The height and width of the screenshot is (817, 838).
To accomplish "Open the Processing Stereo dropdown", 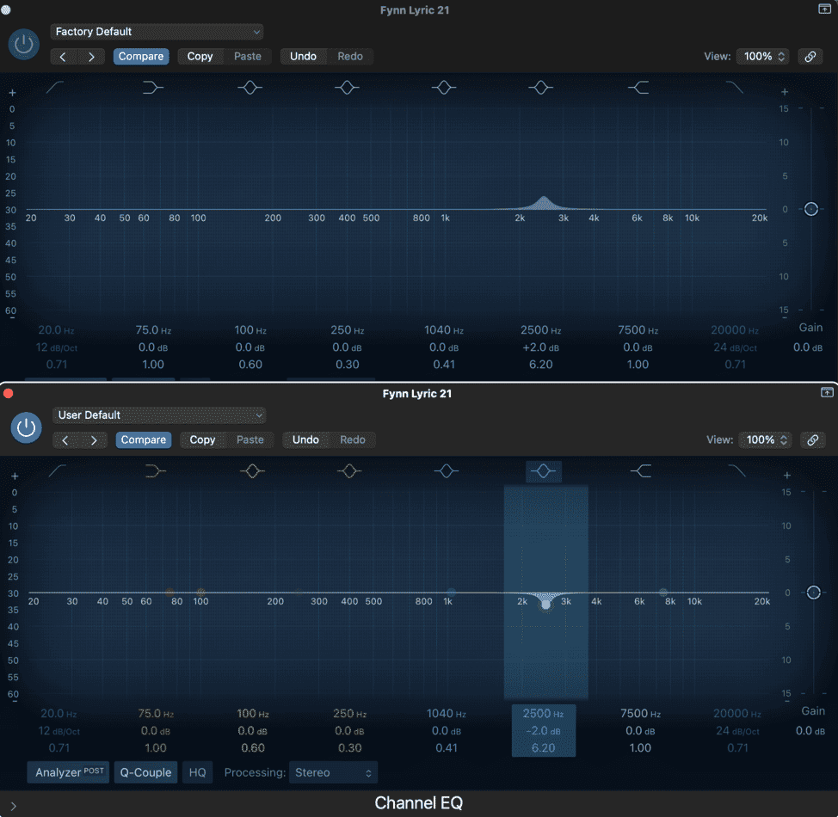I will [334, 772].
